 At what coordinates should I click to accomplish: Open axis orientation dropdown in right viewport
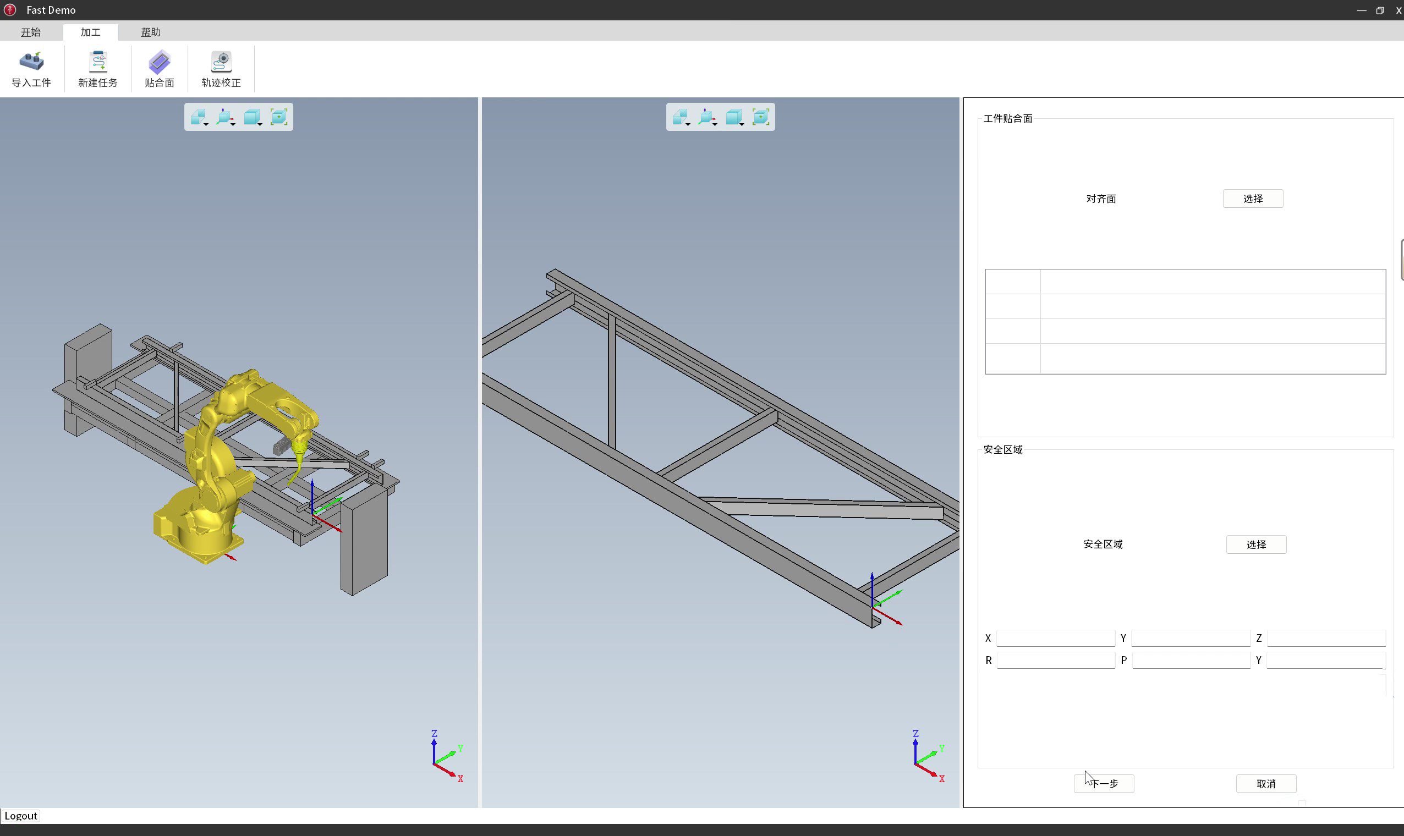(708, 117)
